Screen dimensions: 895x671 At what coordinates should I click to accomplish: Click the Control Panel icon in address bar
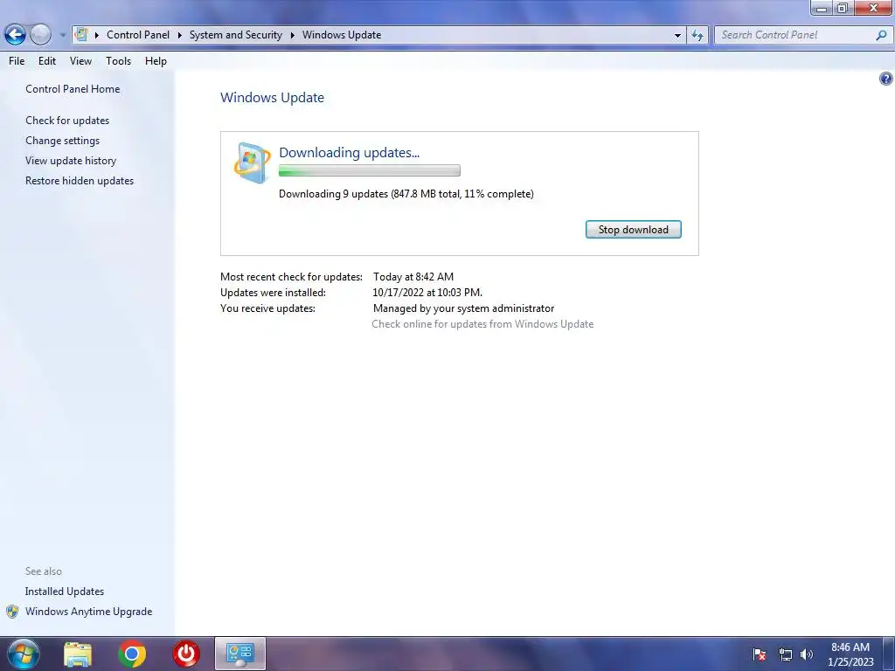tap(81, 34)
